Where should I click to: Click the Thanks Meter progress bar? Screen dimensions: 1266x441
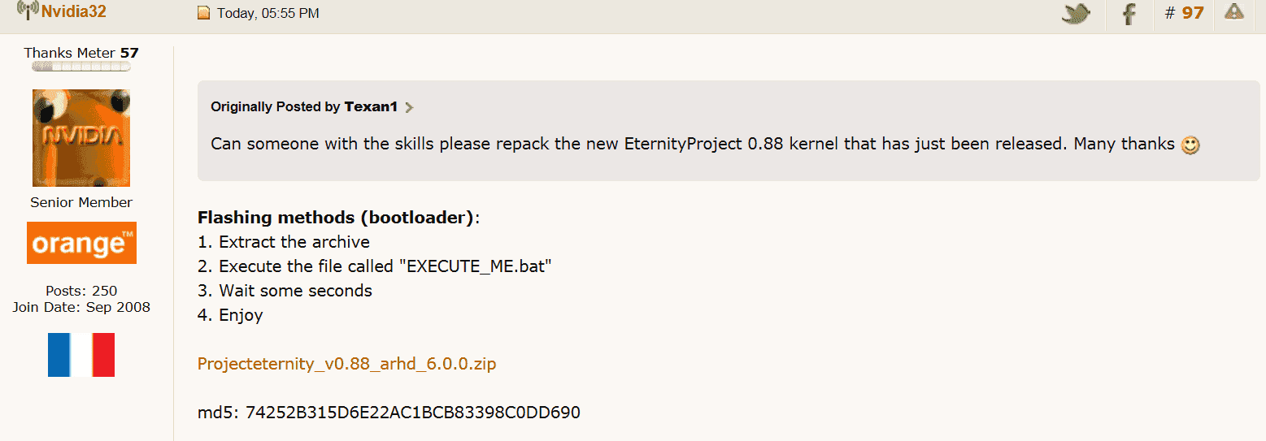tap(81, 67)
